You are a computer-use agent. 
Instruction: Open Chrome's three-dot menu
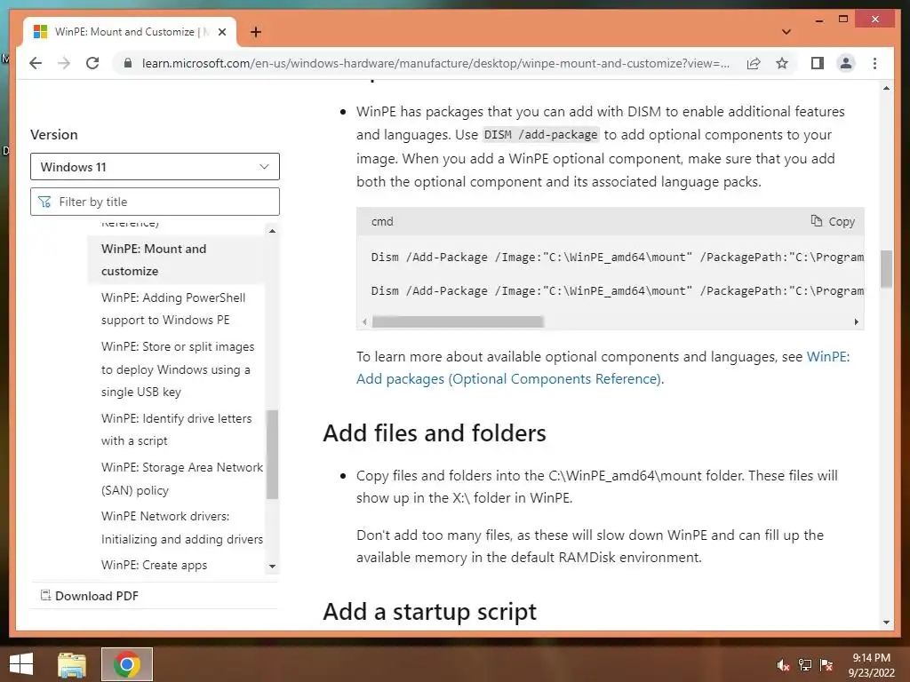pyautogui.click(x=874, y=63)
